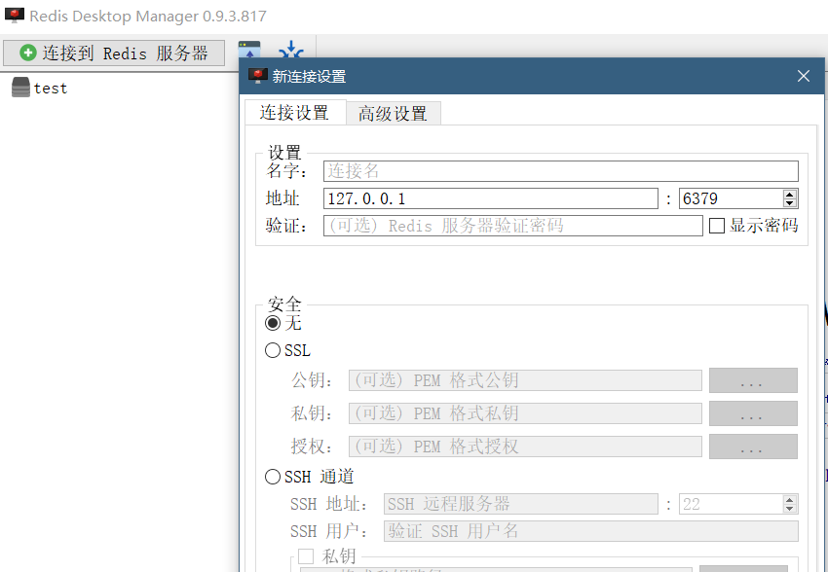Screen dimensions: 828x572
Task: Select the 无 security radio button
Action: pos(273,323)
